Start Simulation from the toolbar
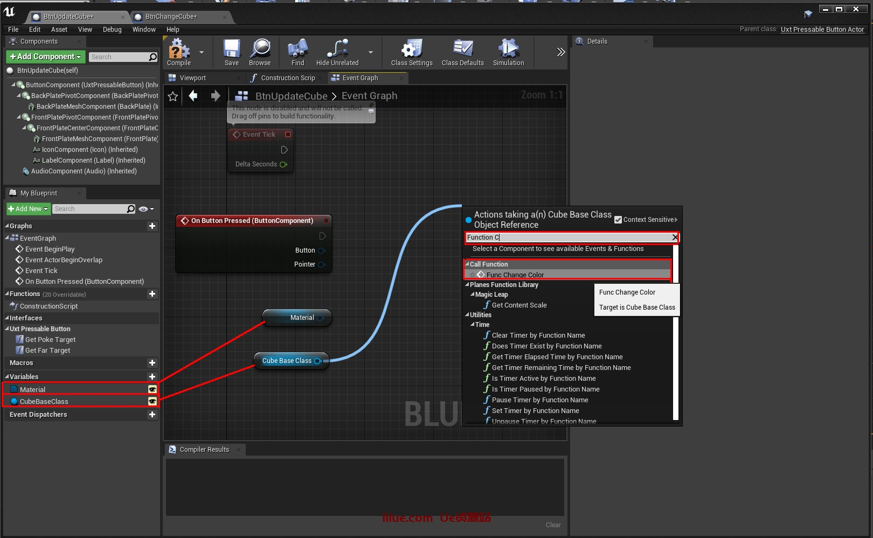 pyautogui.click(x=508, y=51)
